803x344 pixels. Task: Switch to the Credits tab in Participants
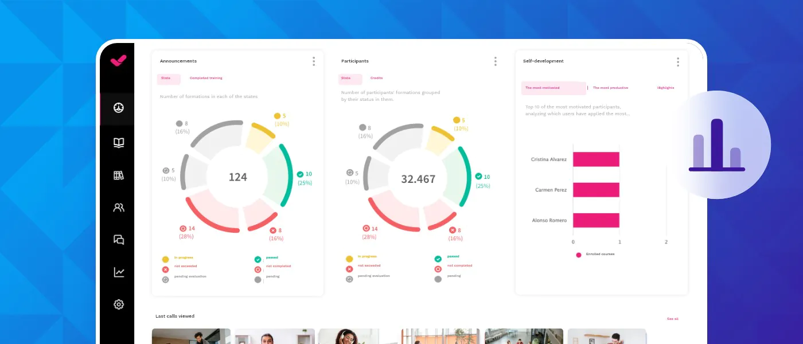376,79
